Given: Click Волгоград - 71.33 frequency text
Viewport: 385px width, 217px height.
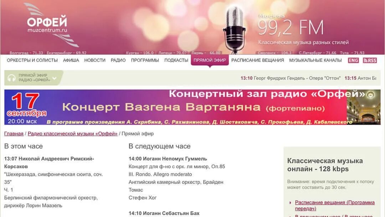Looking at the screenshot, I should point(26,53).
